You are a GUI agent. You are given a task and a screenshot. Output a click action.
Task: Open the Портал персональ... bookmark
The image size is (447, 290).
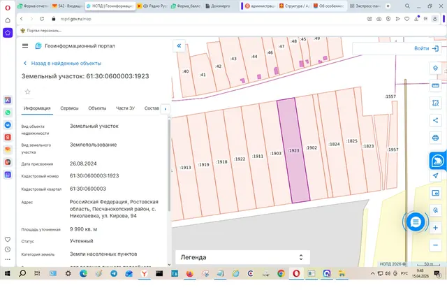[x=41, y=31]
